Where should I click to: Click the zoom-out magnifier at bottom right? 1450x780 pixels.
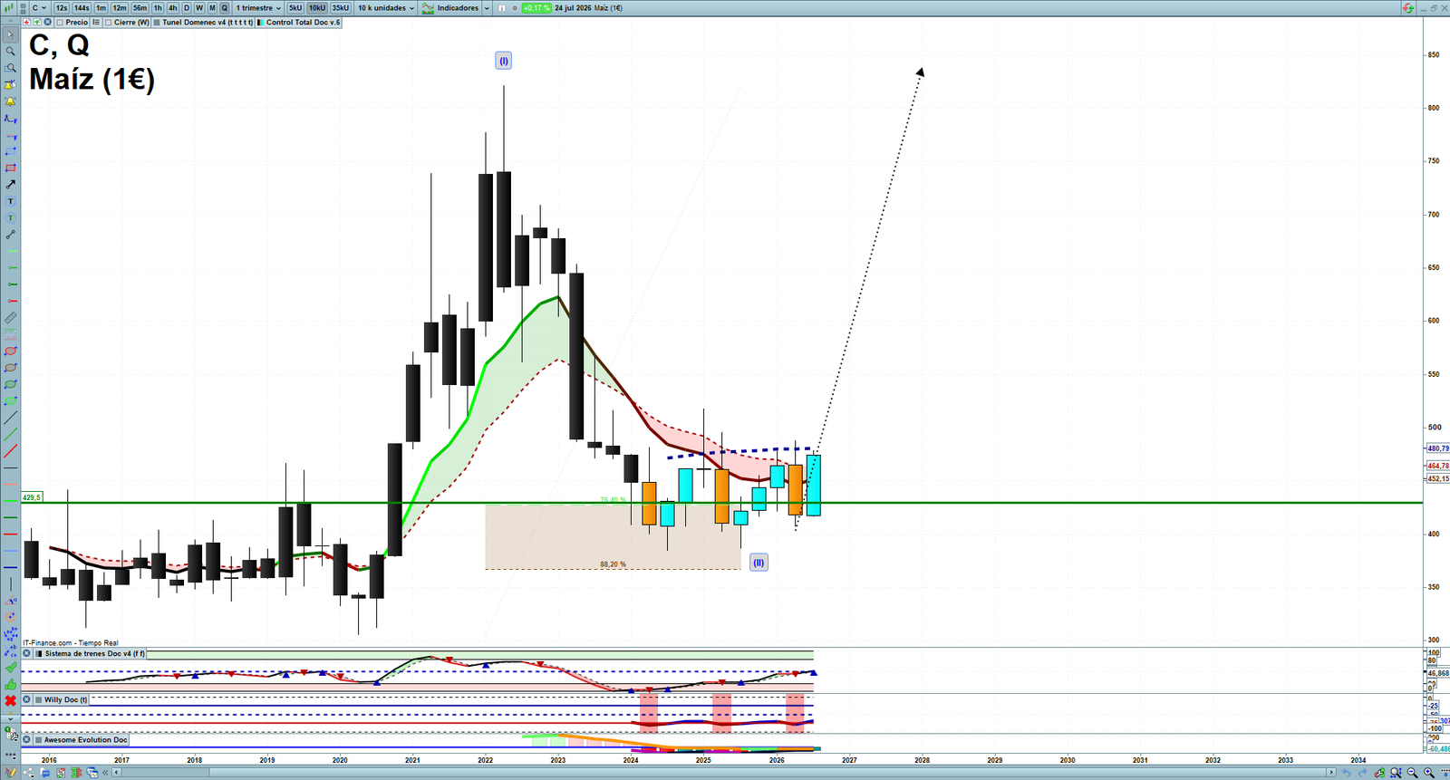click(1413, 773)
